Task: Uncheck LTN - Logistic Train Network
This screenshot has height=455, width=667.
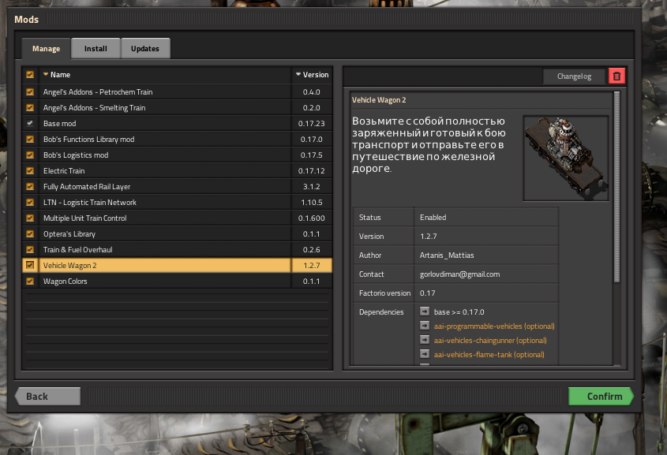Action: 30,202
